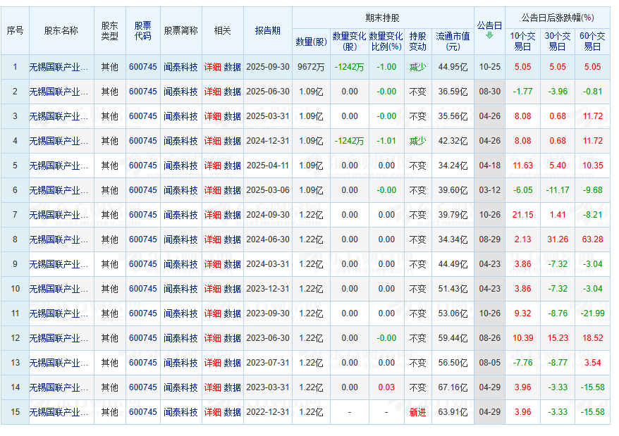
Task: Open shareholder name link in row 12
Action: (x=59, y=338)
